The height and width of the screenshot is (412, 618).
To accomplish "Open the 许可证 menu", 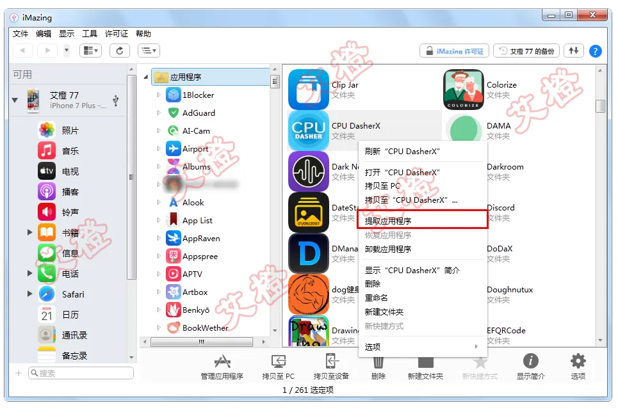I will coord(117,34).
